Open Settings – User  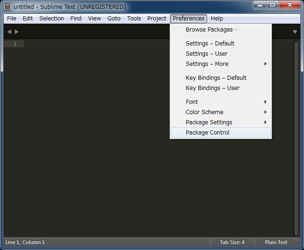pos(221,54)
